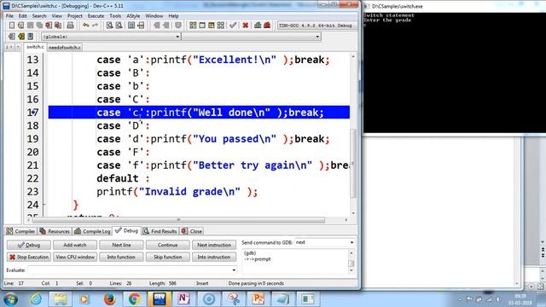Click the View CPU window button
Screen dimensions: 546x307
tap(75, 257)
